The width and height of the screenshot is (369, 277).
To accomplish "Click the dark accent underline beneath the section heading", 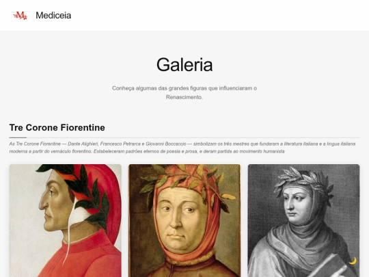I will 18,137.
